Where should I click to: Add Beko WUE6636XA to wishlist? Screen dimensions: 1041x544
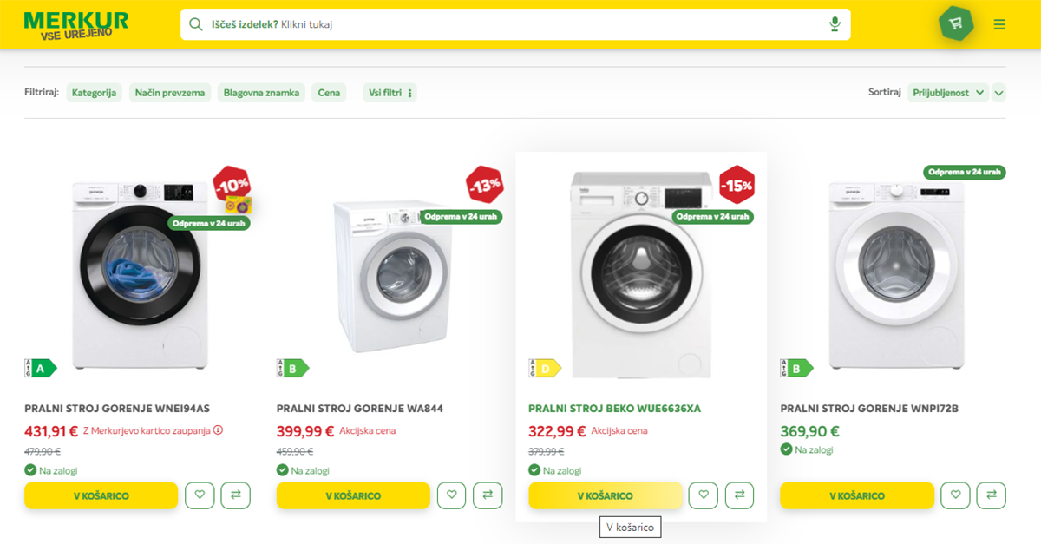[704, 495]
